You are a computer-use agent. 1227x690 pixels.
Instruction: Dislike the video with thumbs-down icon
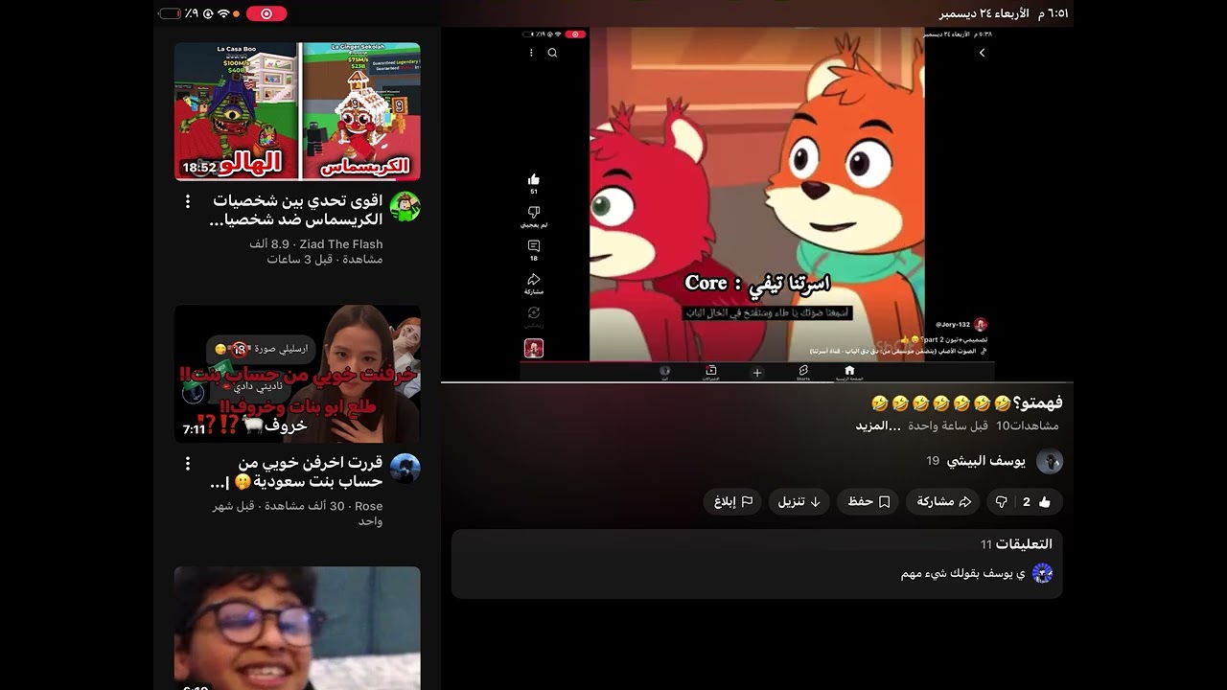click(x=1001, y=501)
